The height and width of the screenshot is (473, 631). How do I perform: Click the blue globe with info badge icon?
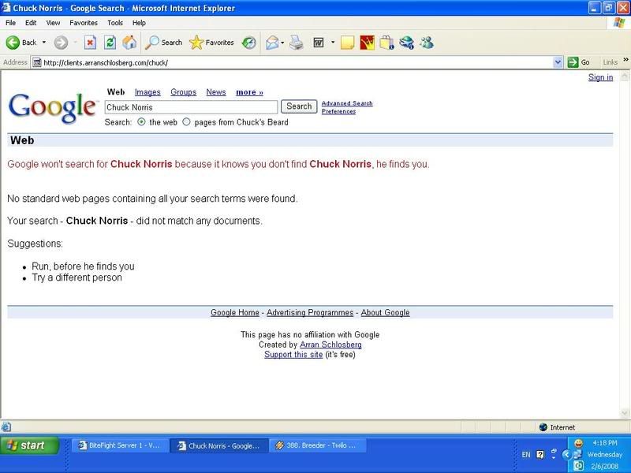406,43
